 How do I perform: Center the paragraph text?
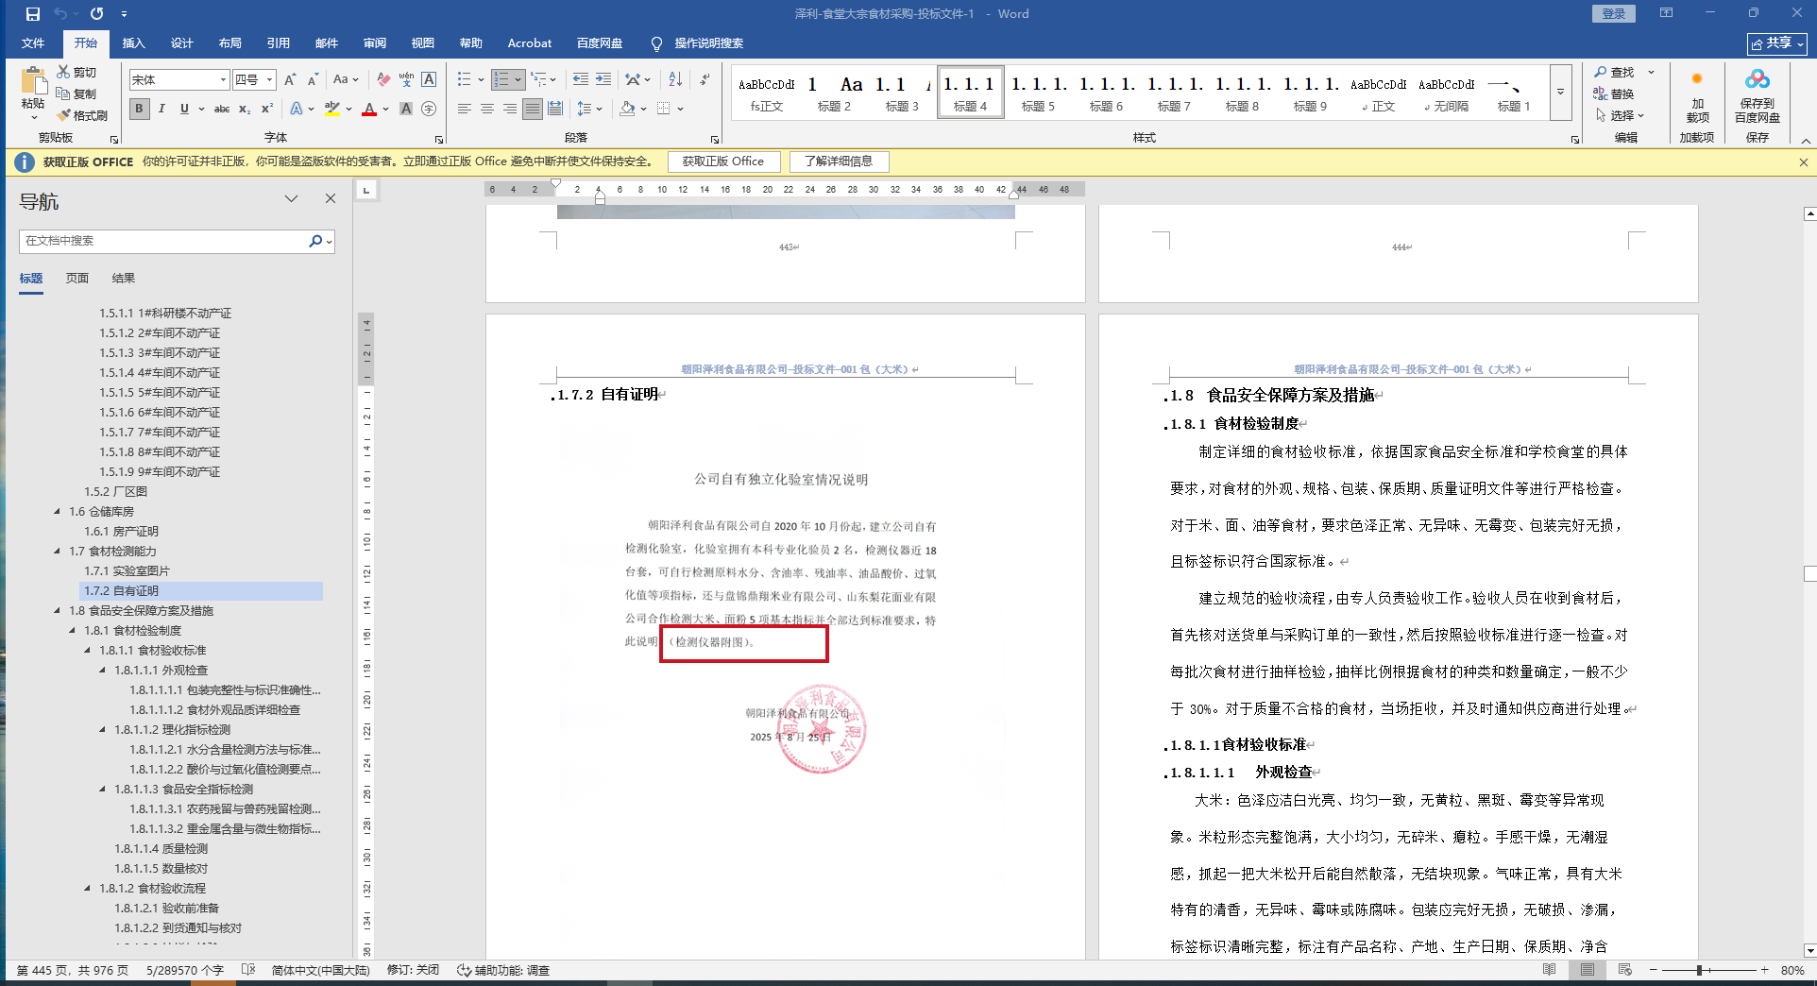point(487,109)
